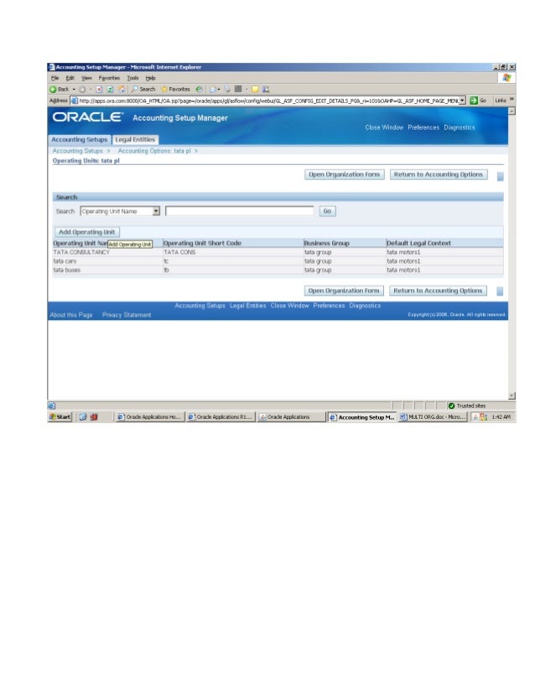Open the View menu
This screenshot has width=535, height=692.
pyautogui.click(x=86, y=78)
